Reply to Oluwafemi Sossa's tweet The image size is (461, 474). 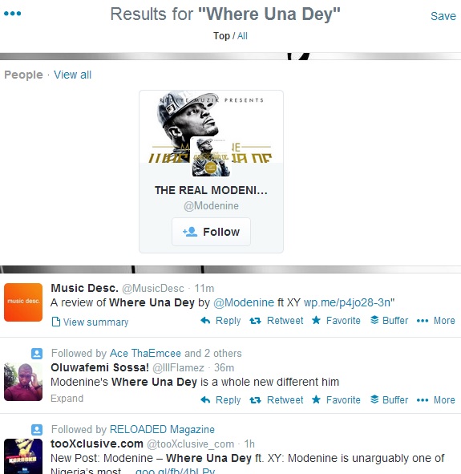tap(220, 400)
